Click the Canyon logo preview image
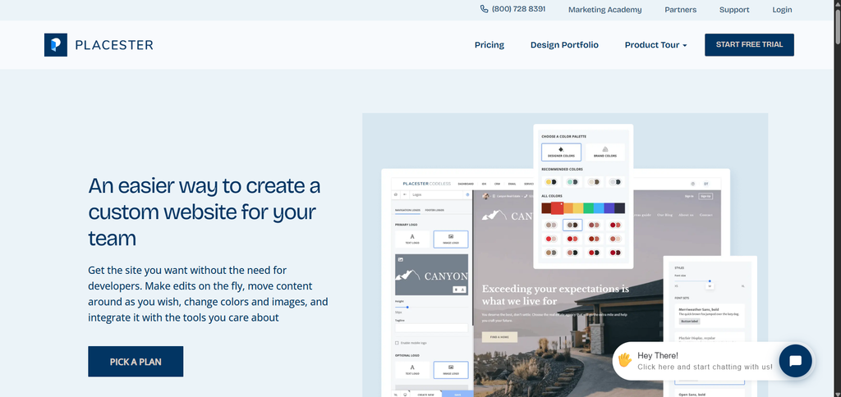841x397 pixels. 431,274
